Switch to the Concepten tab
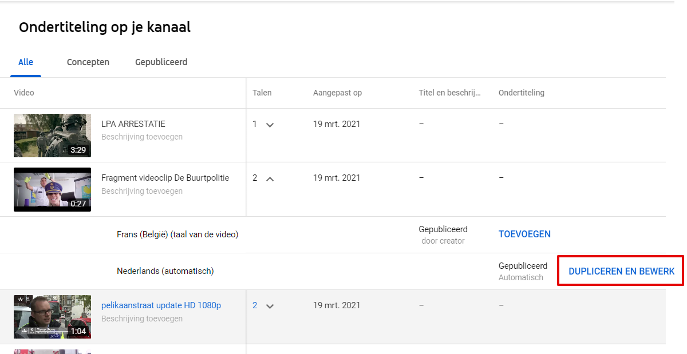Screen dimensions: 687x354 pyautogui.click(x=88, y=62)
